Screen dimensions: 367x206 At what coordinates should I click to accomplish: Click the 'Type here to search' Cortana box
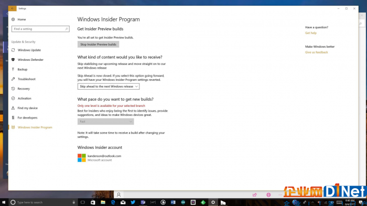click(44, 202)
